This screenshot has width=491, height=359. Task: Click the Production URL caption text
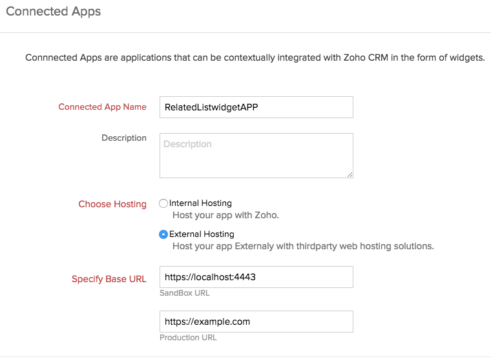click(x=188, y=338)
